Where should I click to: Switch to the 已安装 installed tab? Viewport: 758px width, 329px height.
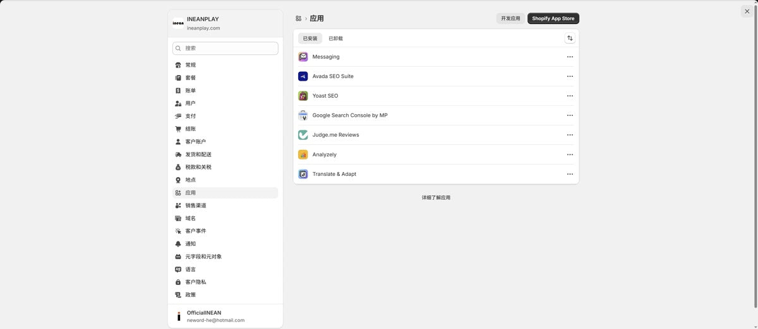310,38
